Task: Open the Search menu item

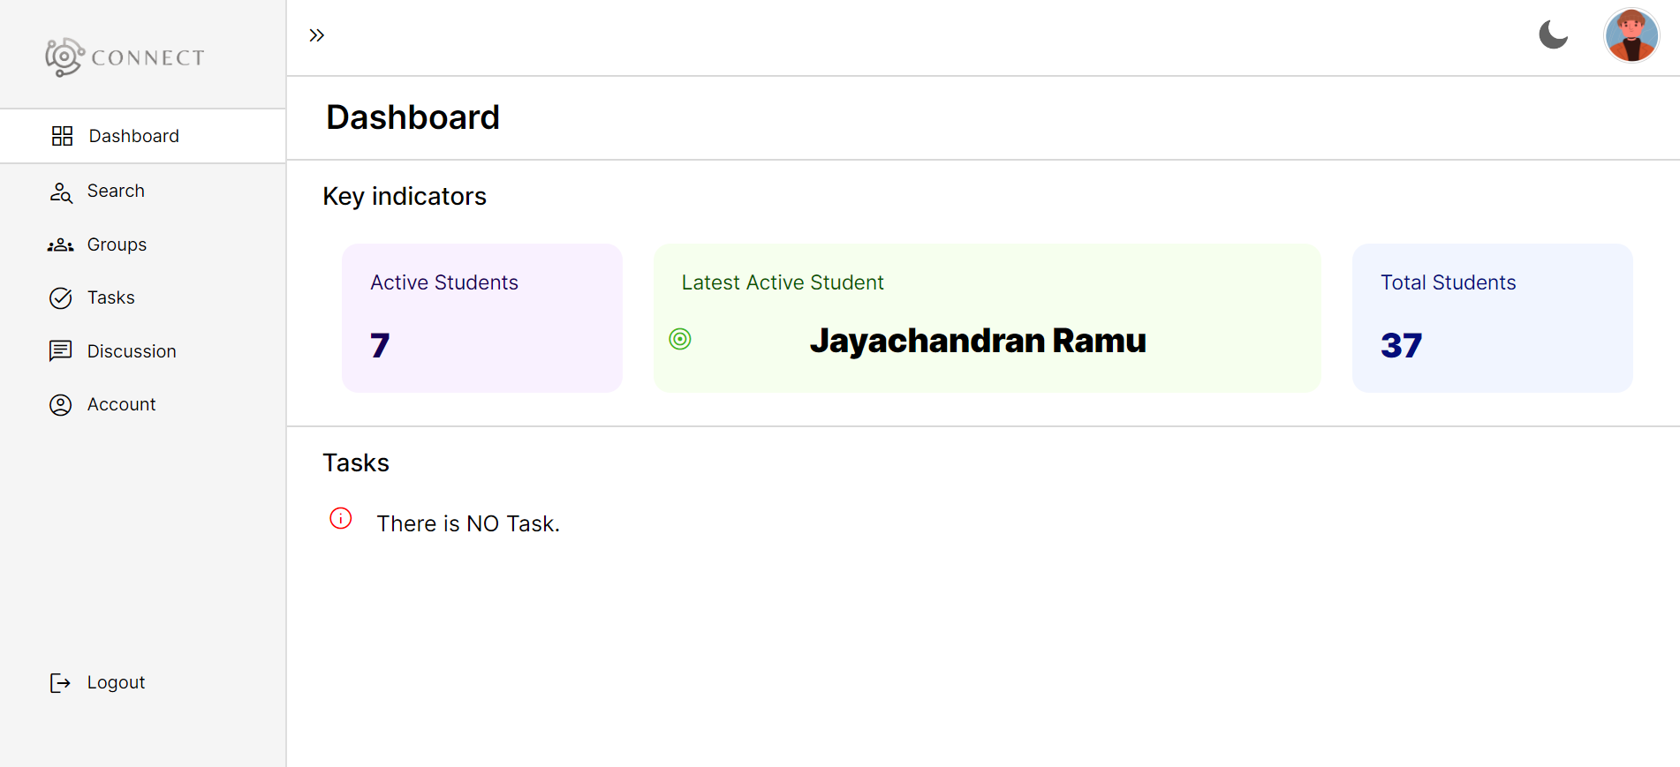Action: [116, 192]
